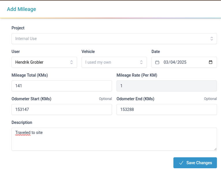This screenshot has height=172, width=221.
Task: Click the checkmark icon on Save Changes
Action: click(181, 163)
